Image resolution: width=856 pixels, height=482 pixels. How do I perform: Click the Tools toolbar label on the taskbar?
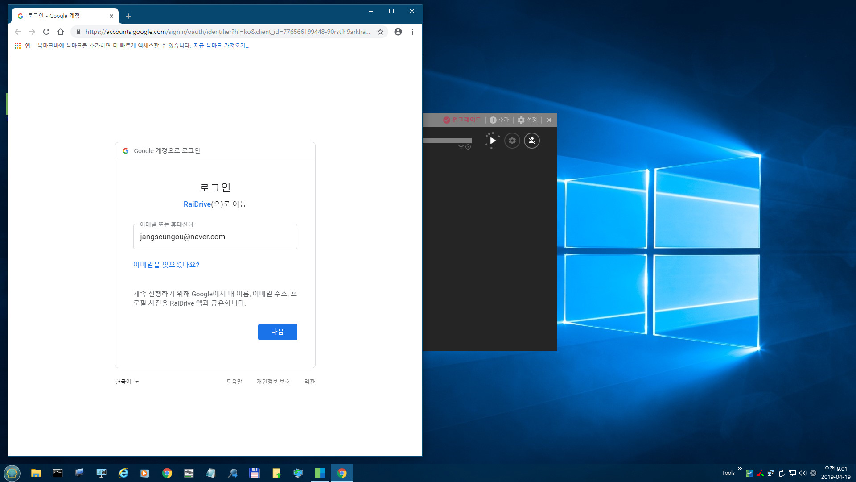[x=728, y=473]
